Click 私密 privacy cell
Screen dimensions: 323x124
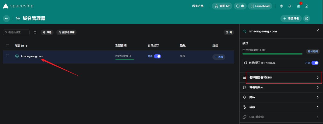click(x=182, y=56)
